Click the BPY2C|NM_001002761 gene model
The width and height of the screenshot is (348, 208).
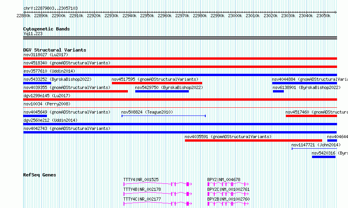point(228,194)
